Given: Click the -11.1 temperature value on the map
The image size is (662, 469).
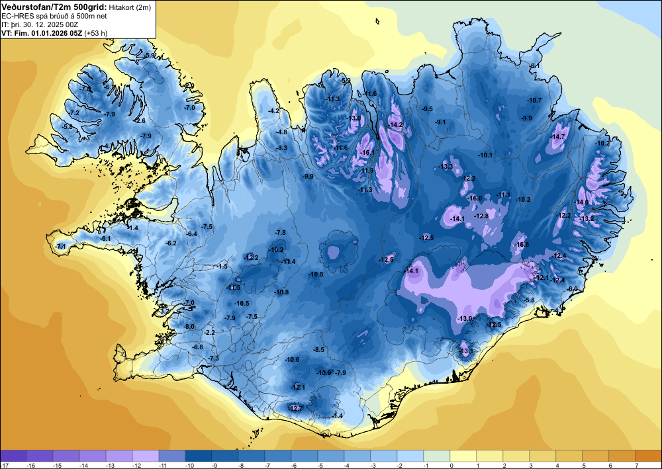Looking at the screenshot, I should (504, 195).
